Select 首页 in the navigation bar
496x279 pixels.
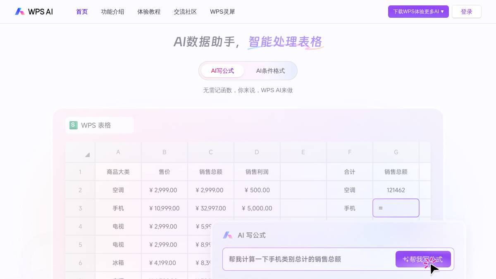81,12
